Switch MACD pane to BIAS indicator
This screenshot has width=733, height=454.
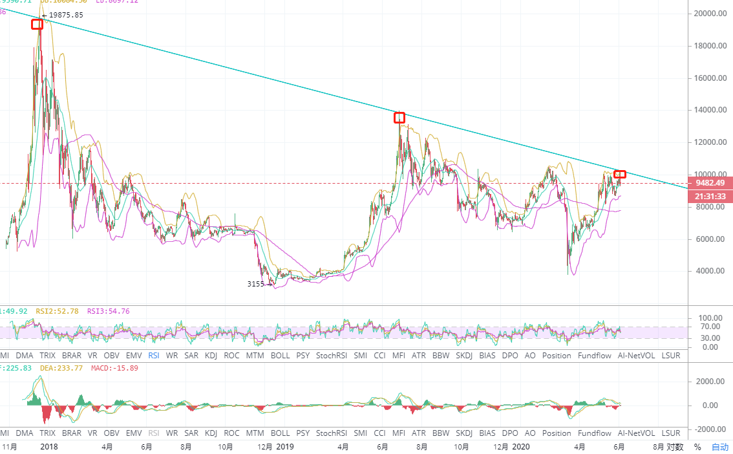[487, 433]
